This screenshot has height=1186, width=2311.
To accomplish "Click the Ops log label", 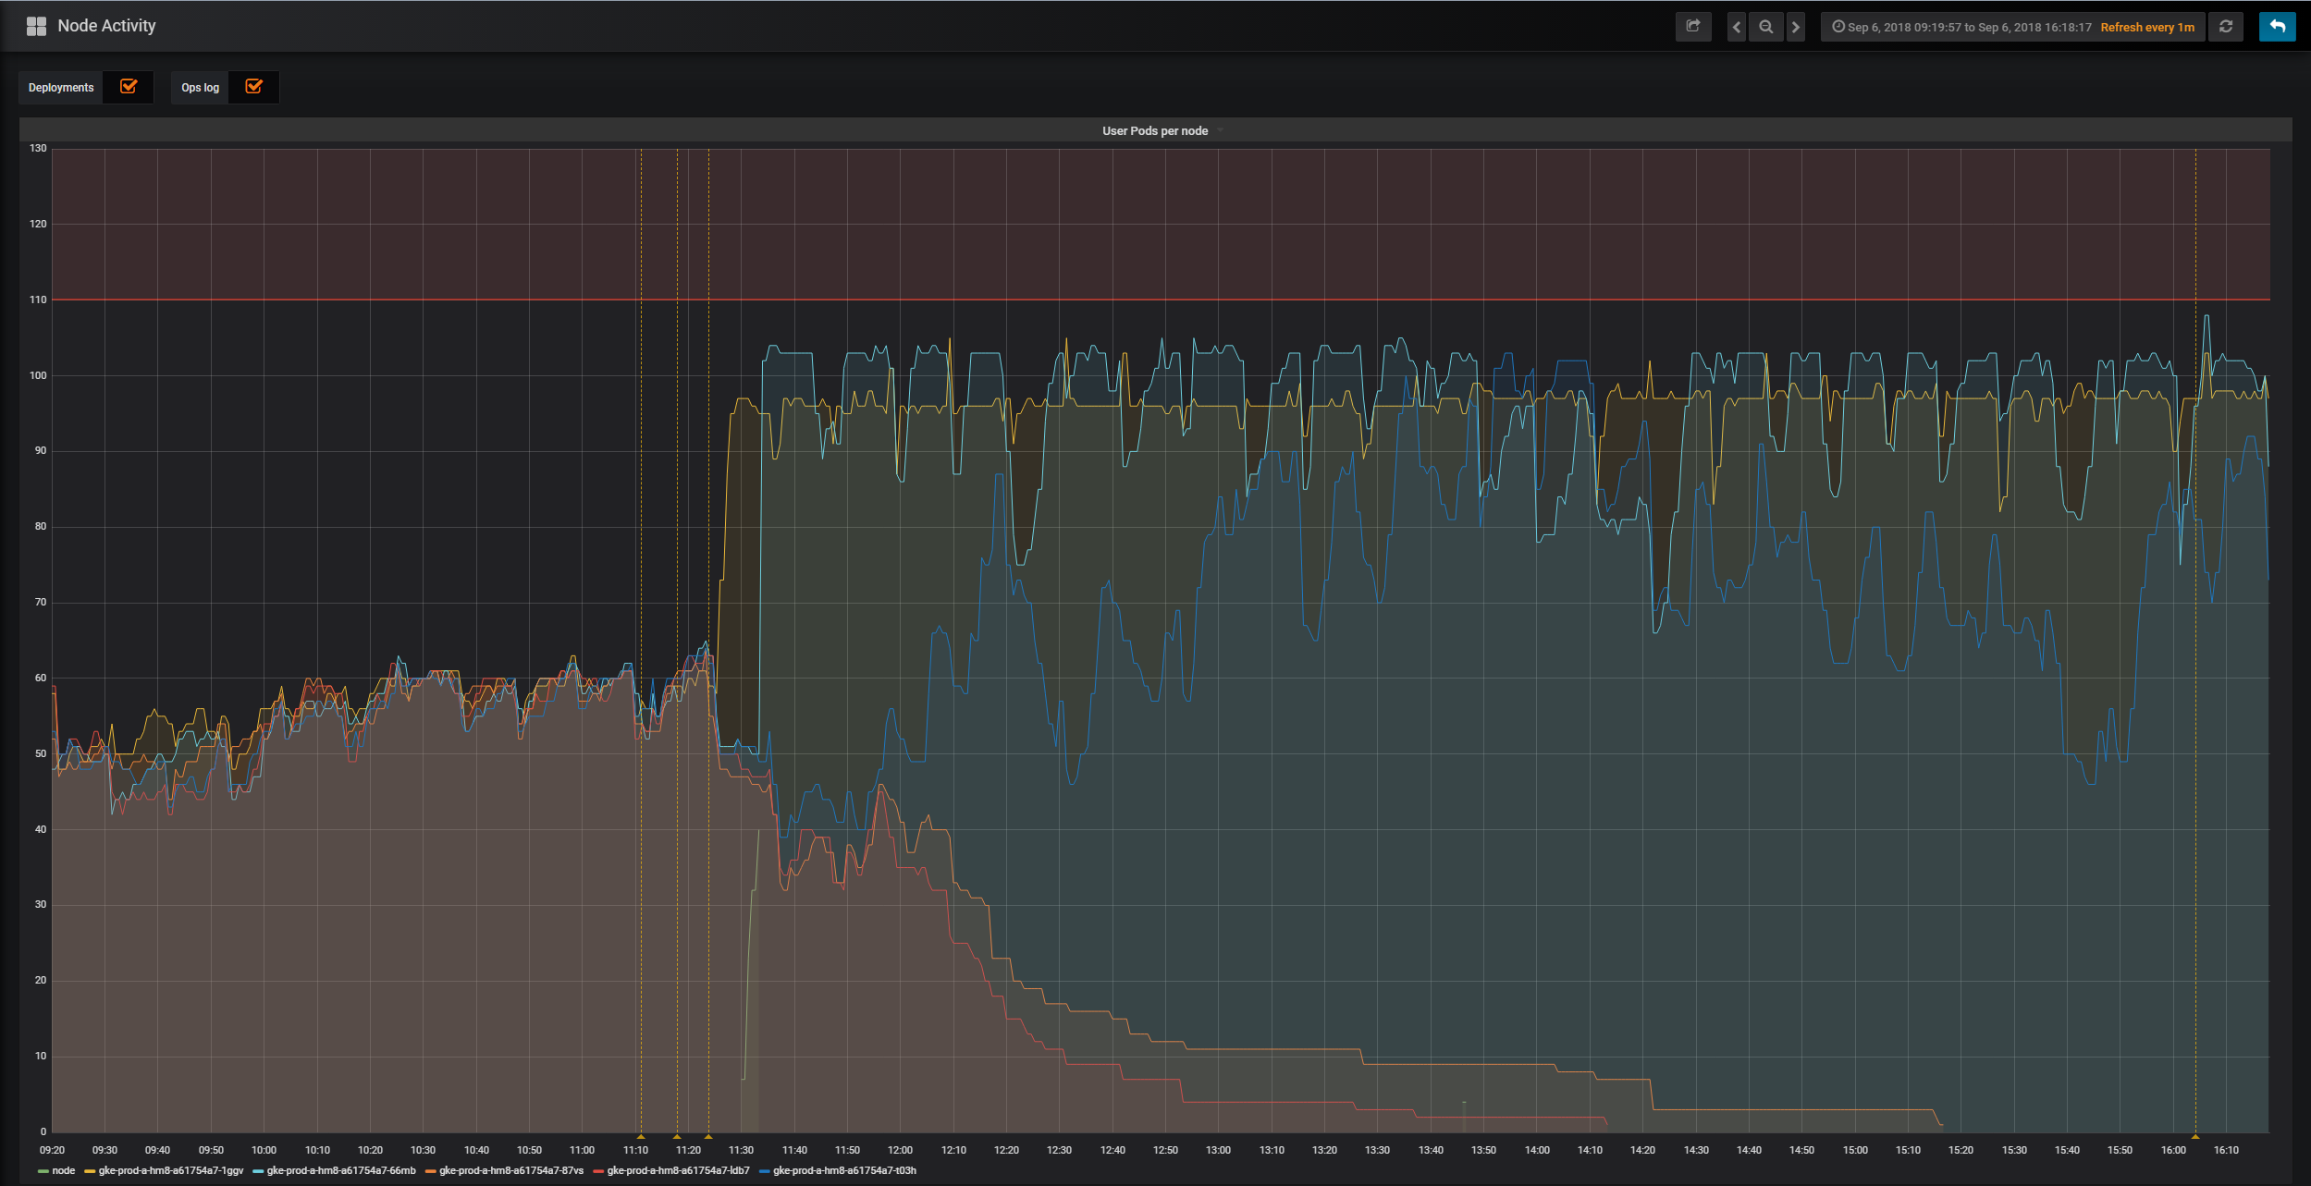I will pyautogui.click(x=200, y=88).
